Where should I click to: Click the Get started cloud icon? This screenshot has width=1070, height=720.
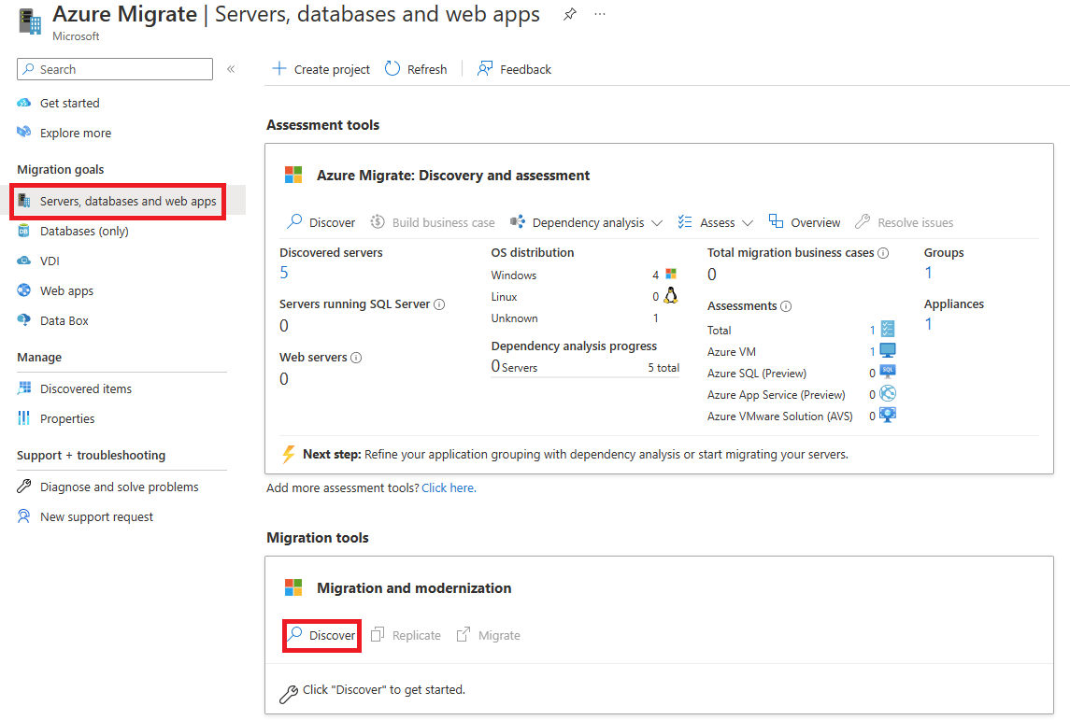coord(24,103)
